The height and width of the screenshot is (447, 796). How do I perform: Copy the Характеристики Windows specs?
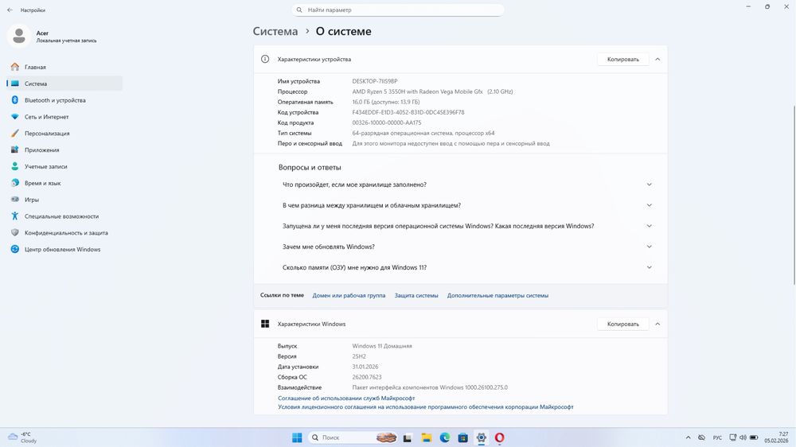623,324
